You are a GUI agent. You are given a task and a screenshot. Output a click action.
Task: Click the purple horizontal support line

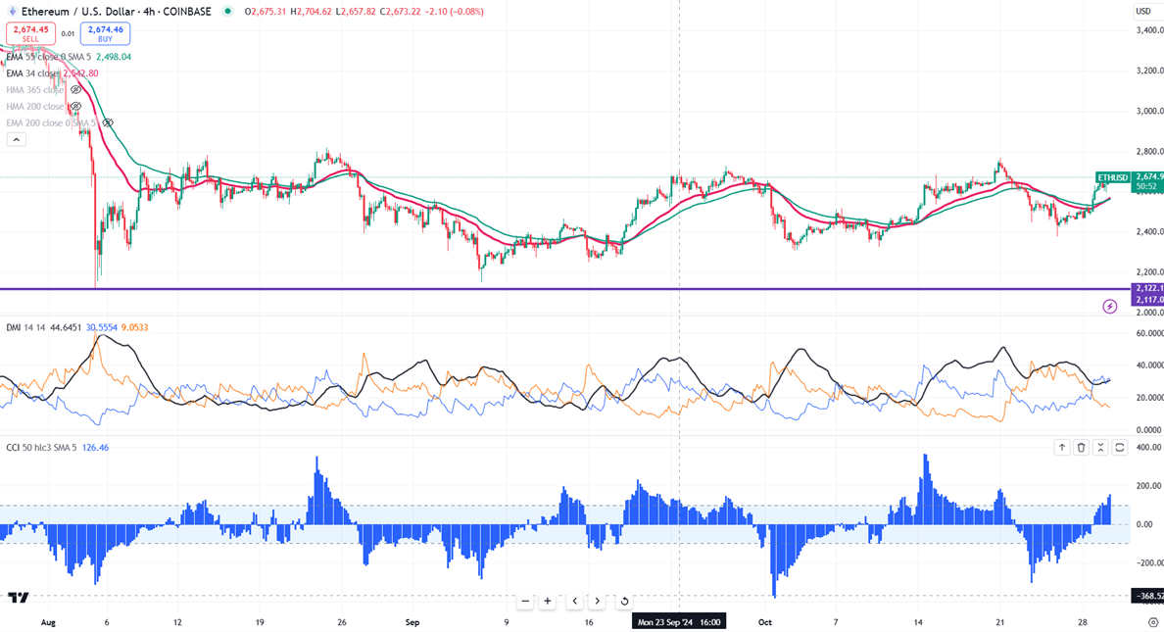click(564, 289)
